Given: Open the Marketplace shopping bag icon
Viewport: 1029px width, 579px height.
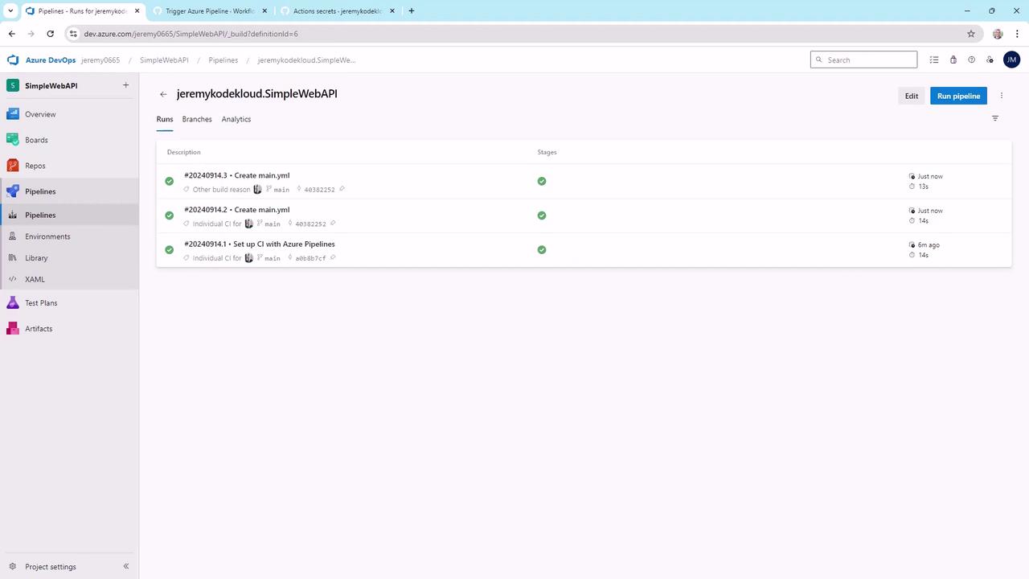Looking at the screenshot, I should click(x=953, y=60).
